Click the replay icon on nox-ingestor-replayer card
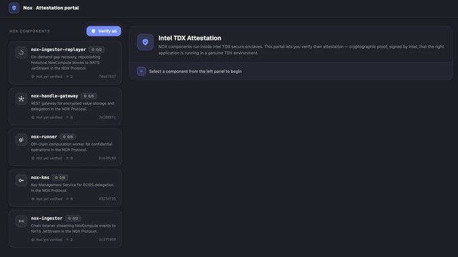 click(22, 52)
